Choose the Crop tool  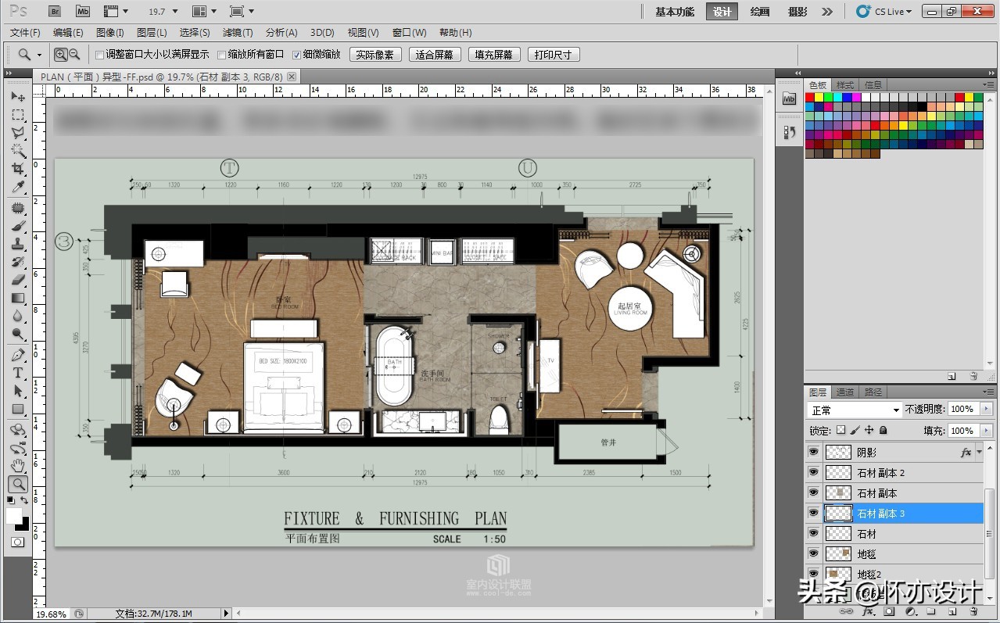[18, 169]
